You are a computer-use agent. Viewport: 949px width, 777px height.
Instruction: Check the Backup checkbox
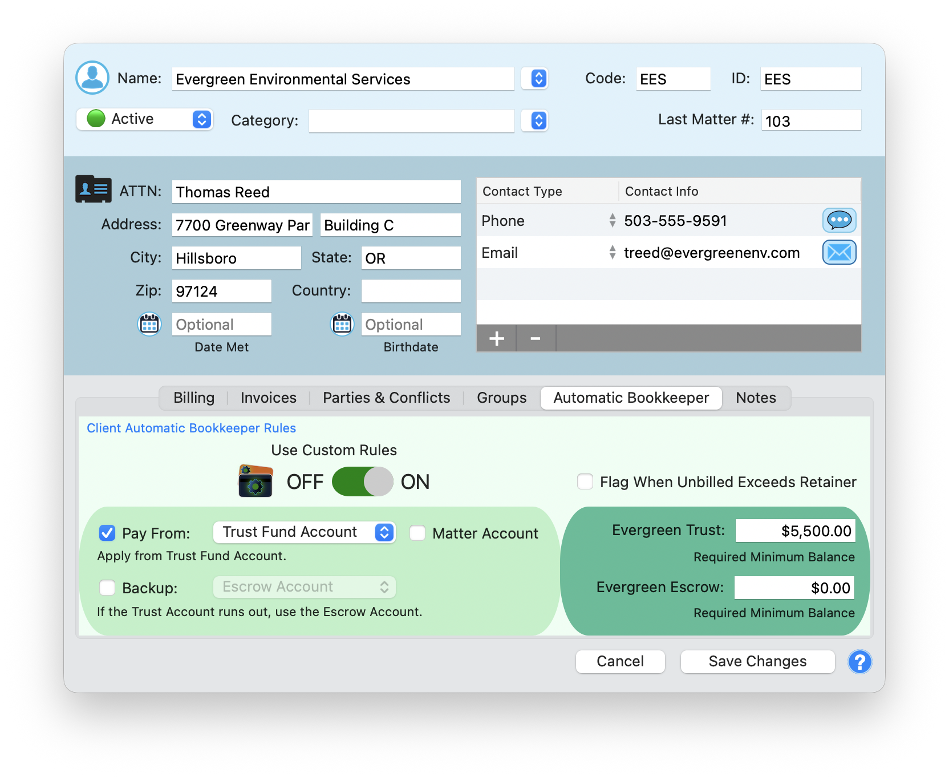click(107, 587)
